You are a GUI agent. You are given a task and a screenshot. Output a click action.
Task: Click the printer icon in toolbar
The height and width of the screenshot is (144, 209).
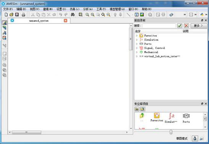pos(23,15)
